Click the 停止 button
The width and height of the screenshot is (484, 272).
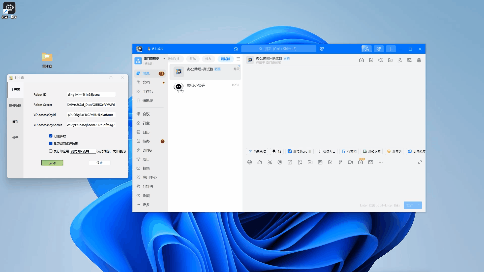[x=100, y=163]
